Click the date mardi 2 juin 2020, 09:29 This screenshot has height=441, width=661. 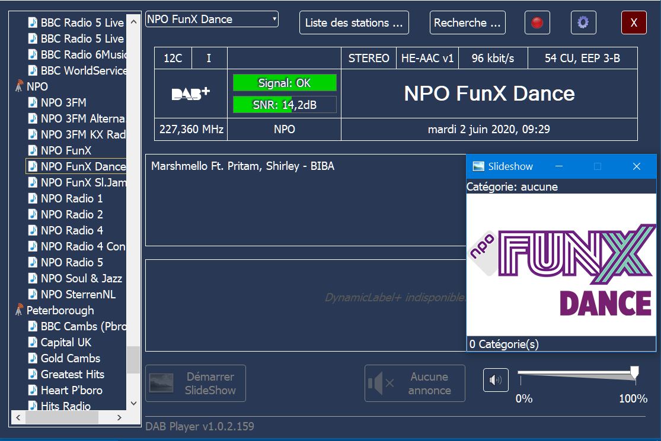(x=489, y=129)
